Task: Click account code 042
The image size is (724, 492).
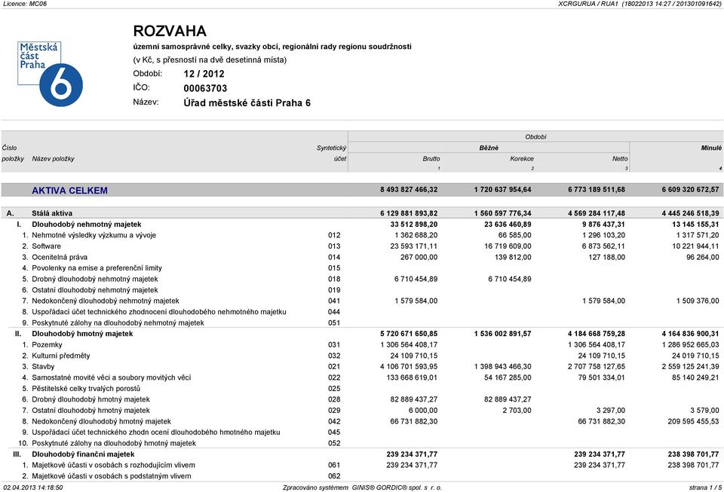Action: (334, 421)
